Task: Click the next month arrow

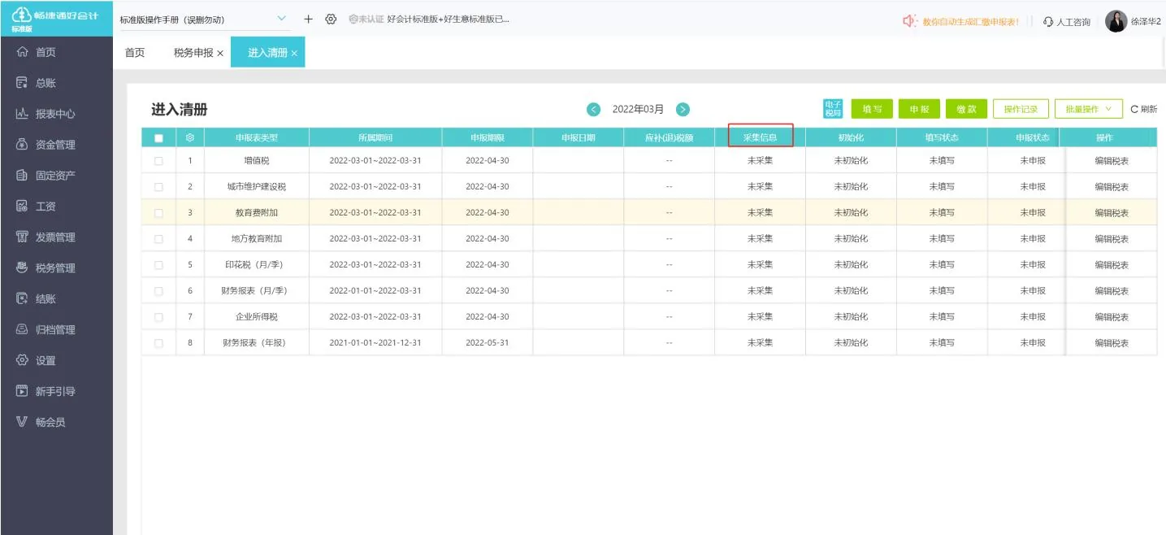Action: [683, 110]
